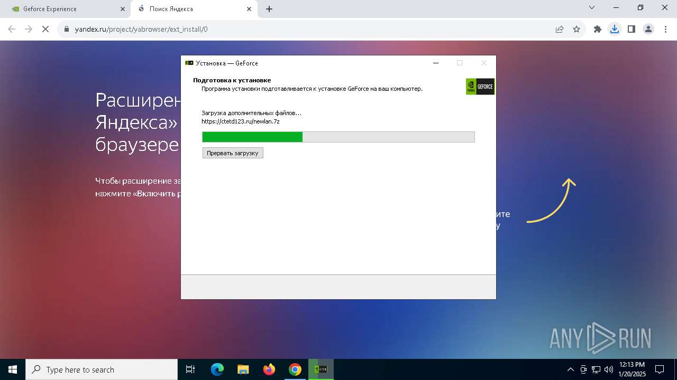The height and width of the screenshot is (380, 677).
Task: Open the Windows Start menu
Action: (x=13, y=369)
